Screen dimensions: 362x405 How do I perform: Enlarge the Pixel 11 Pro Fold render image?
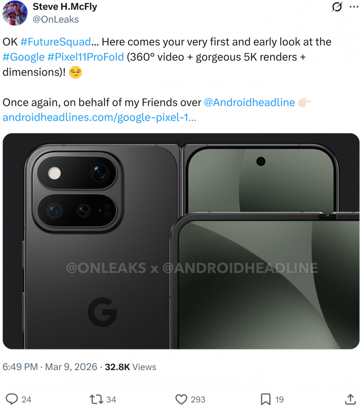pyautogui.click(x=181, y=241)
